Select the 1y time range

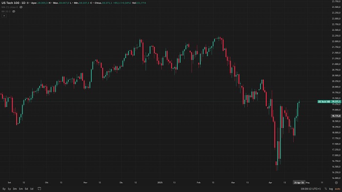tap(9, 189)
